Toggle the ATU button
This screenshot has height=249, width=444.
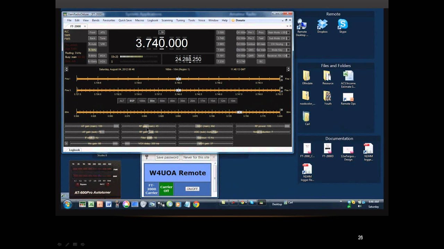[102, 33]
